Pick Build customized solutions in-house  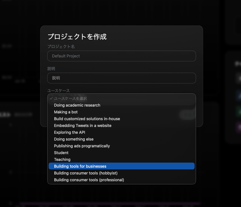point(87,119)
